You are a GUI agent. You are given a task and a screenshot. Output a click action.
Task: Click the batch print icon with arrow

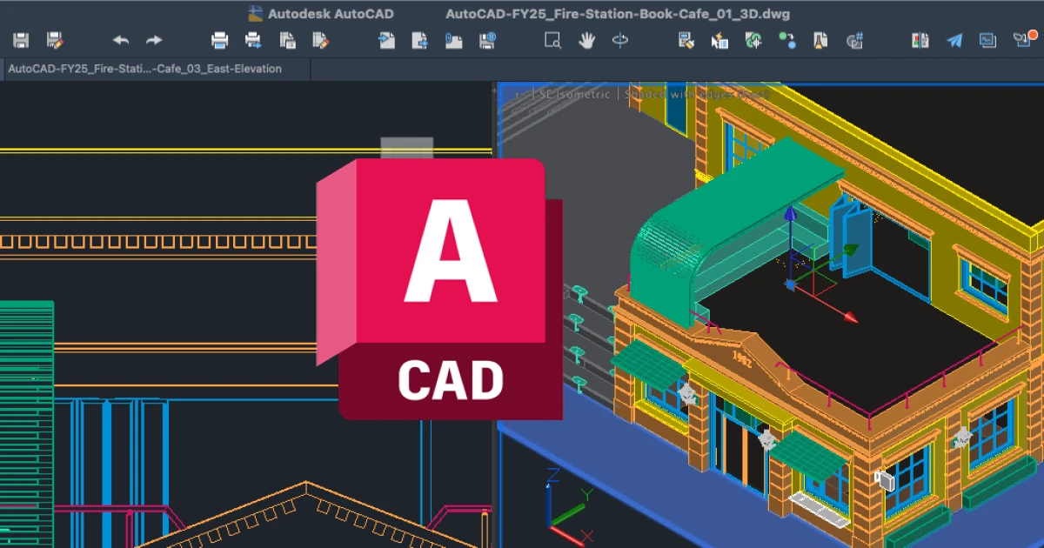[x=253, y=40]
